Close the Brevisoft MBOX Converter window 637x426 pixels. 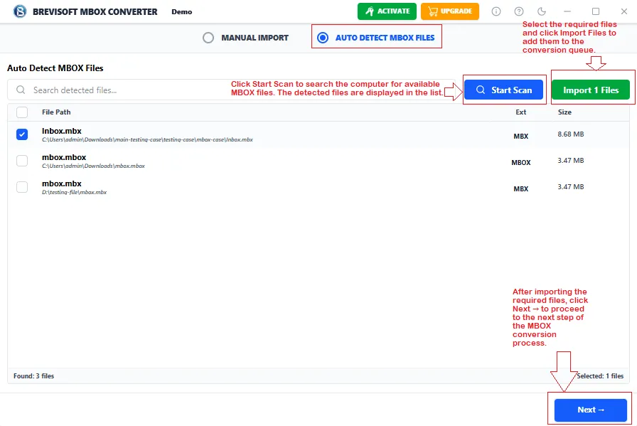[624, 11]
